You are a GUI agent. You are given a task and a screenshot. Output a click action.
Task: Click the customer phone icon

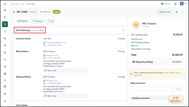[45, 45]
